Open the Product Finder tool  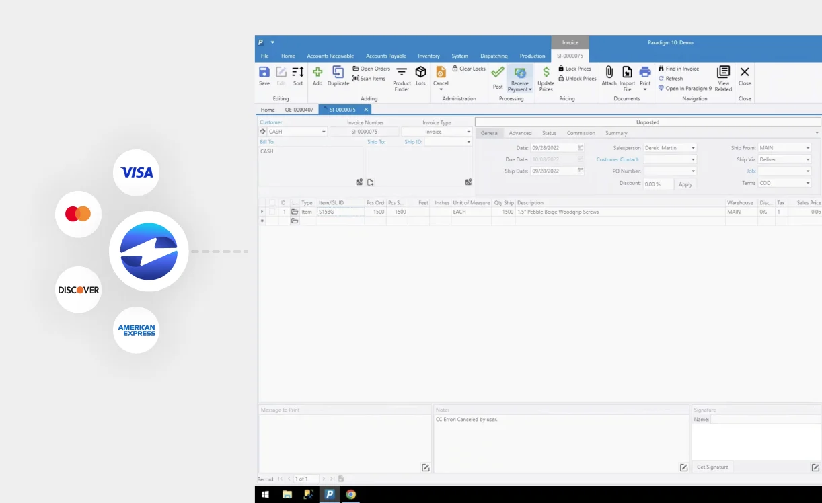coord(402,72)
